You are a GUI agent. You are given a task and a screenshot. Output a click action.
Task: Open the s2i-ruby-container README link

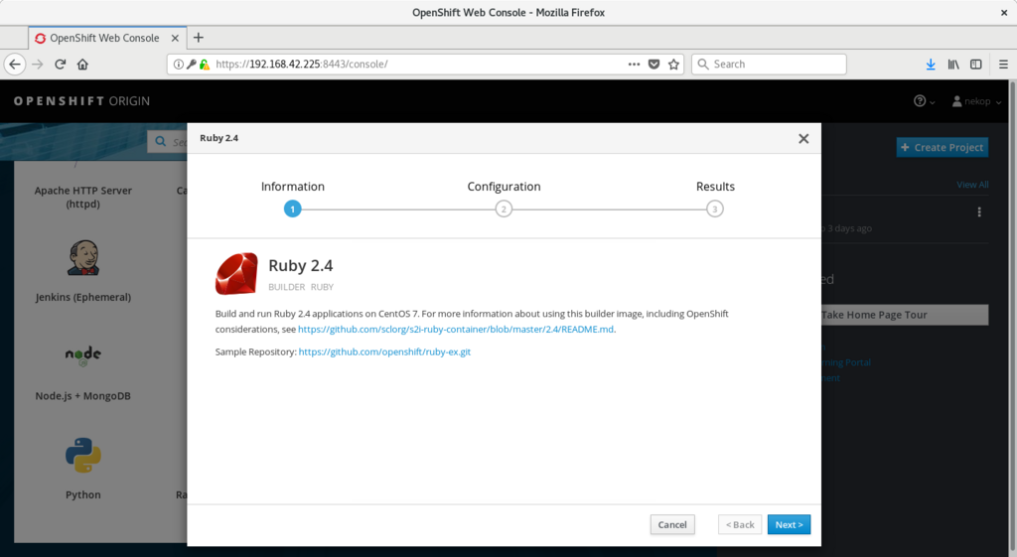[455, 329]
